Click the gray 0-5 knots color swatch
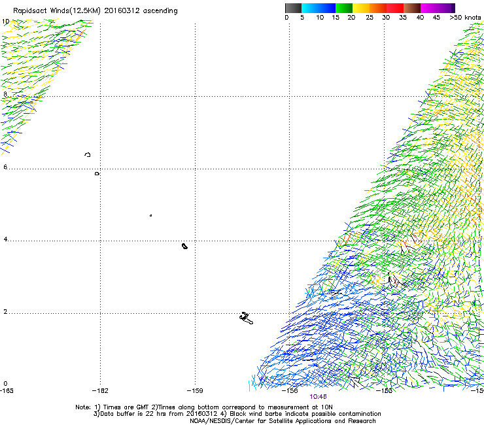 point(293,8)
